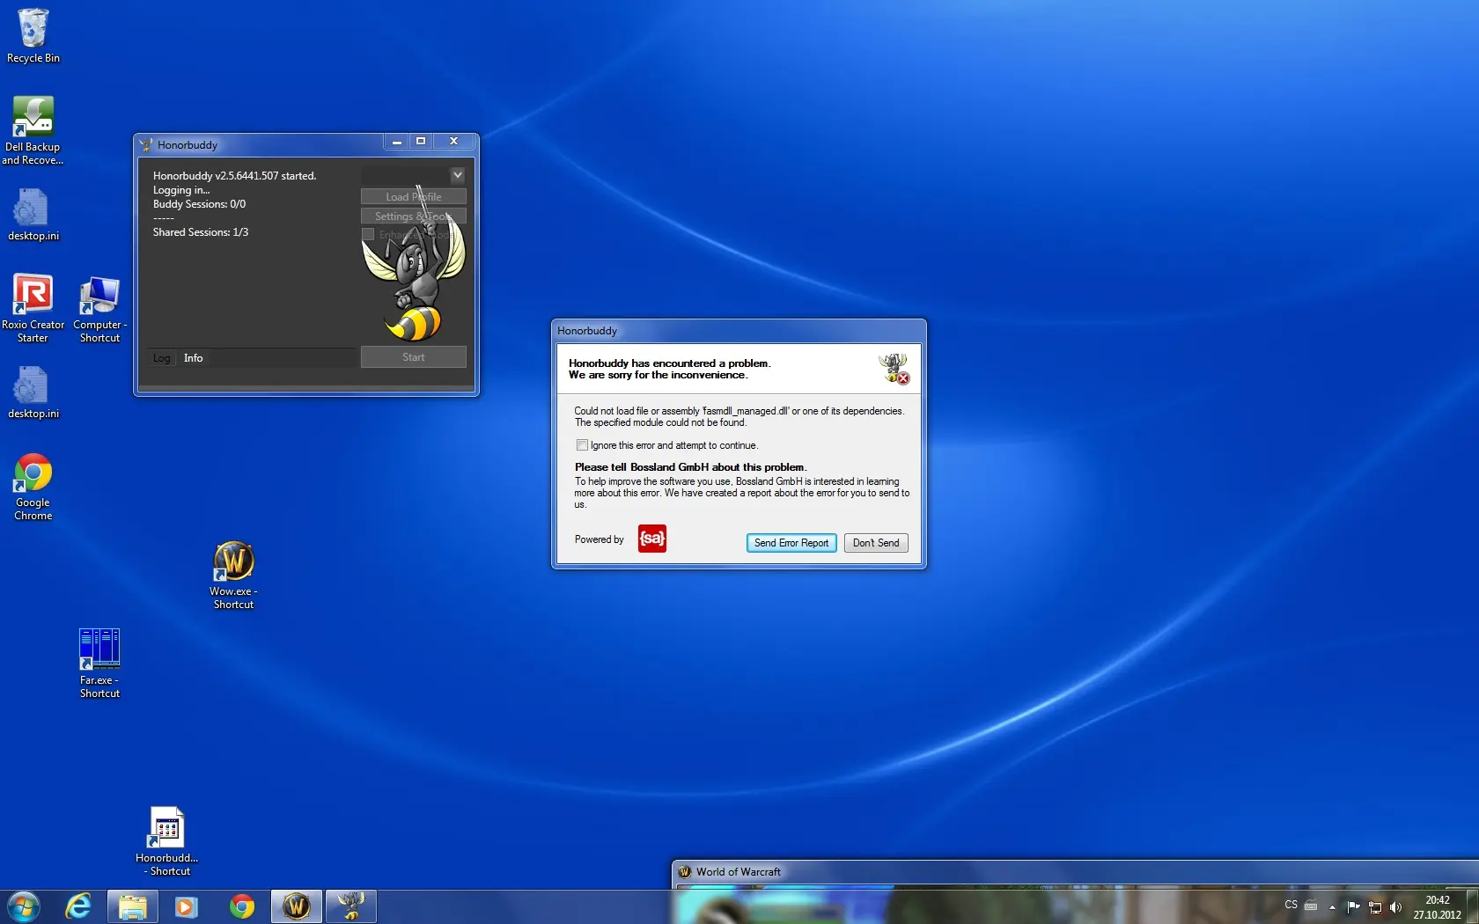This screenshot has height=924, width=1479.
Task: Show hidden tray icons arrow
Action: pos(1332,906)
